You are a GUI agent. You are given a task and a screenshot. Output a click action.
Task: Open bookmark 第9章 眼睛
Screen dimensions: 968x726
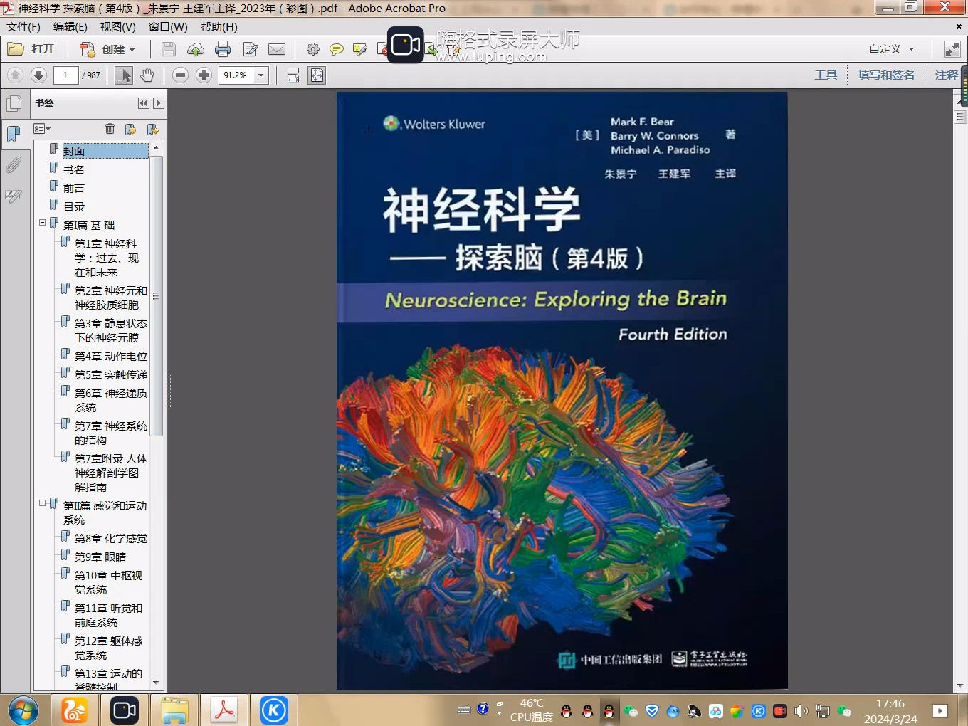[x=100, y=557]
